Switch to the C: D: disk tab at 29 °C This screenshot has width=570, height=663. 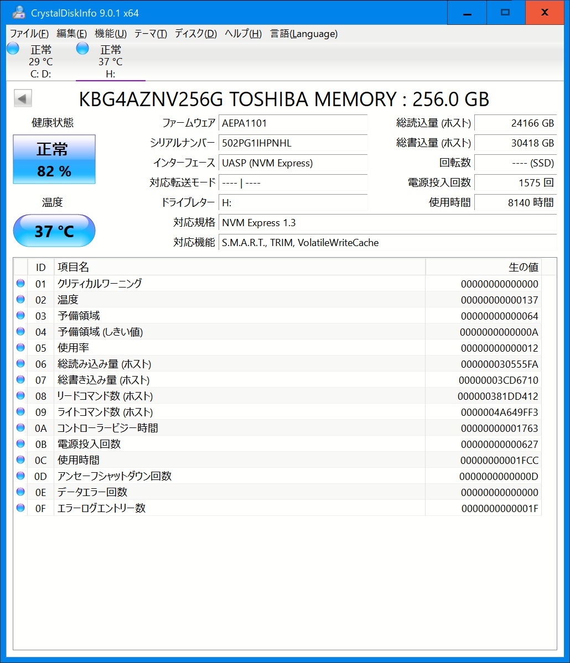click(x=41, y=62)
